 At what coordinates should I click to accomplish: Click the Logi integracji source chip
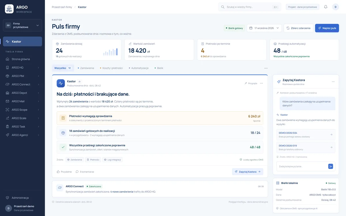point(112,160)
